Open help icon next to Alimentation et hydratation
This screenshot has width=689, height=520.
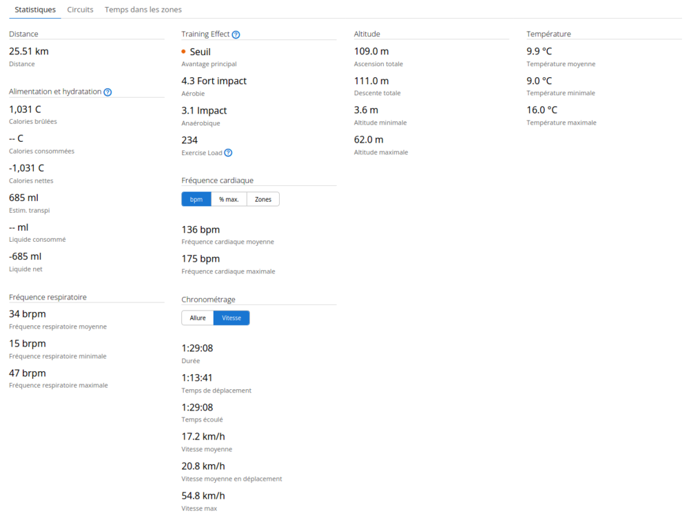pos(107,92)
